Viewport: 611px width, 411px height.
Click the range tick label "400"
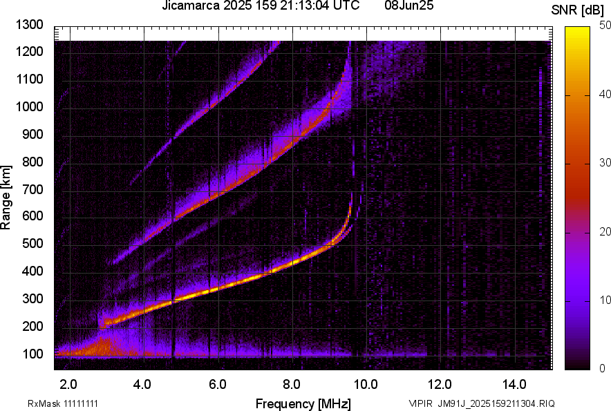click(x=32, y=271)
